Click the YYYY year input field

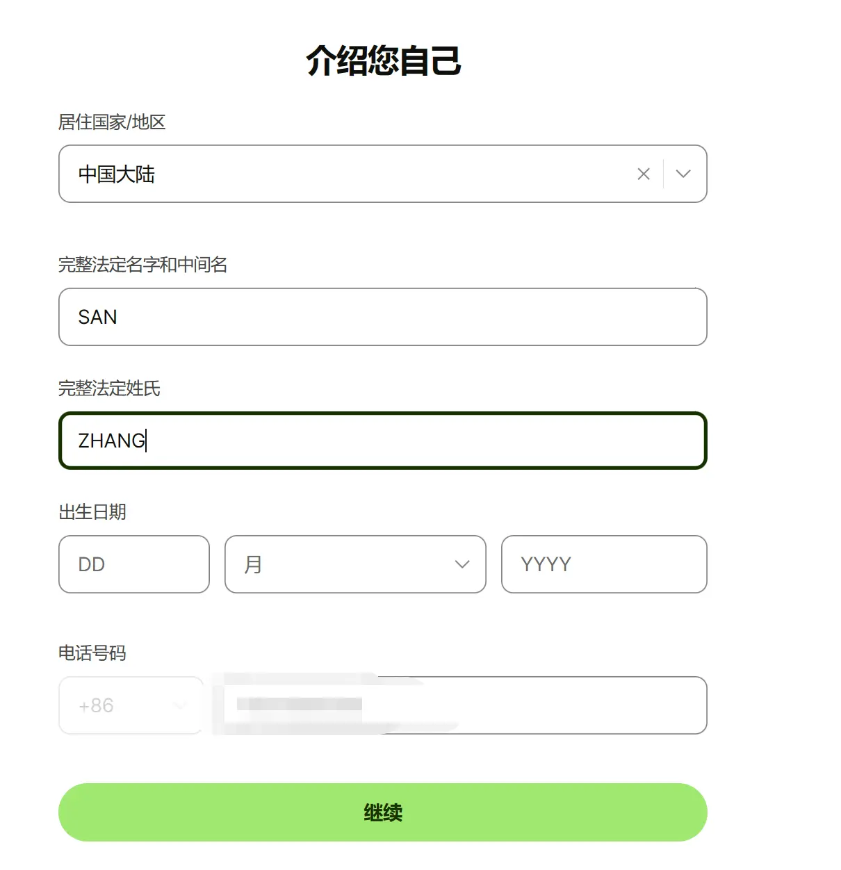pos(603,564)
